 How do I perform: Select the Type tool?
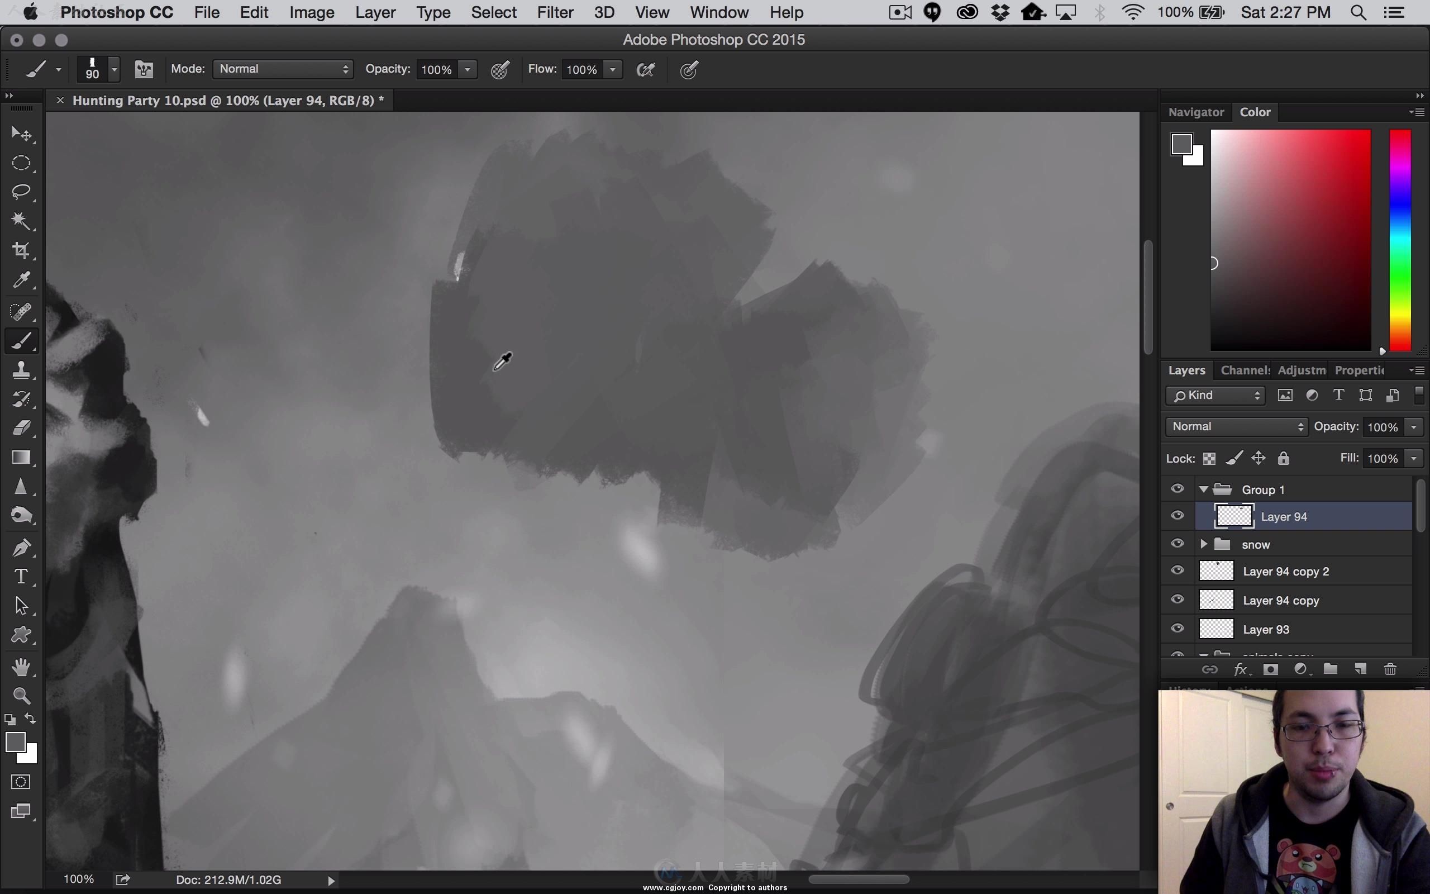21,577
